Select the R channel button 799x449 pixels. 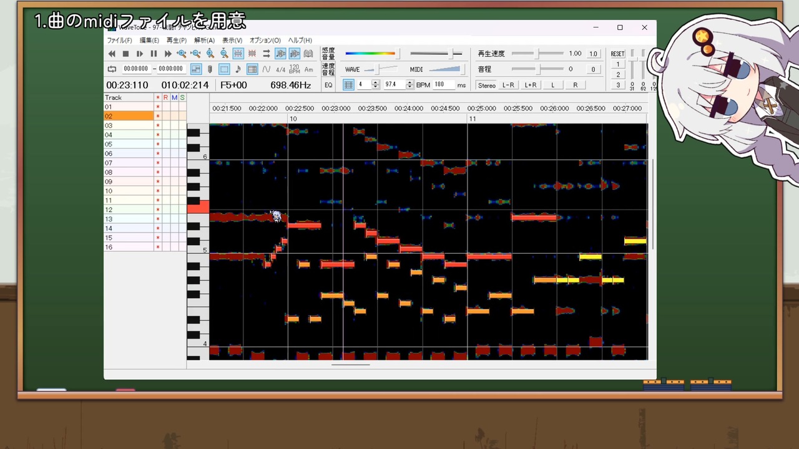[575, 85]
